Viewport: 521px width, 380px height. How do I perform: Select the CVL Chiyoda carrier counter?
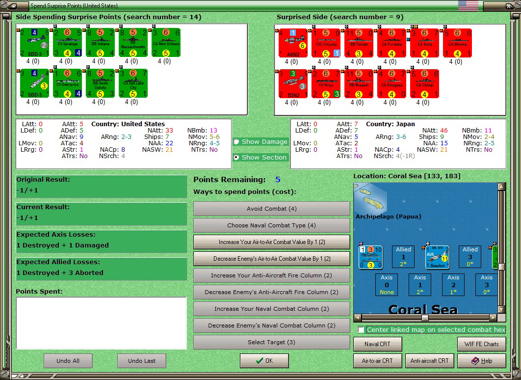point(326,43)
